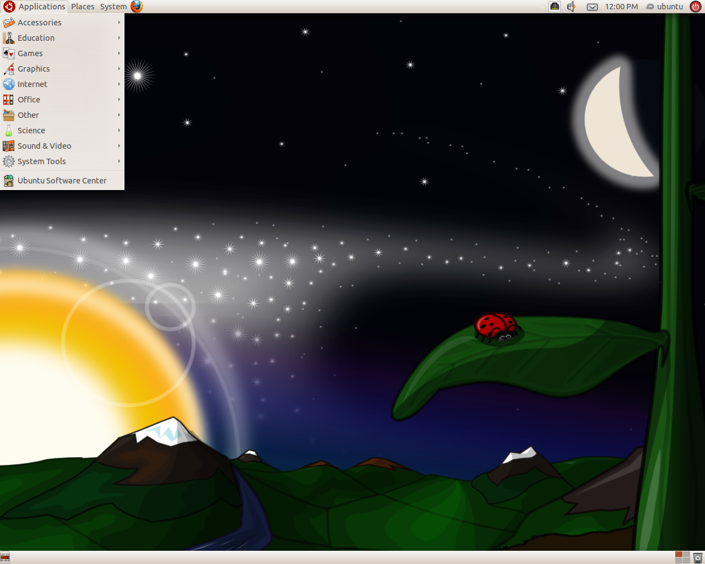The width and height of the screenshot is (705, 564).
Task: Open the network connection indicator
Action: pos(555,7)
